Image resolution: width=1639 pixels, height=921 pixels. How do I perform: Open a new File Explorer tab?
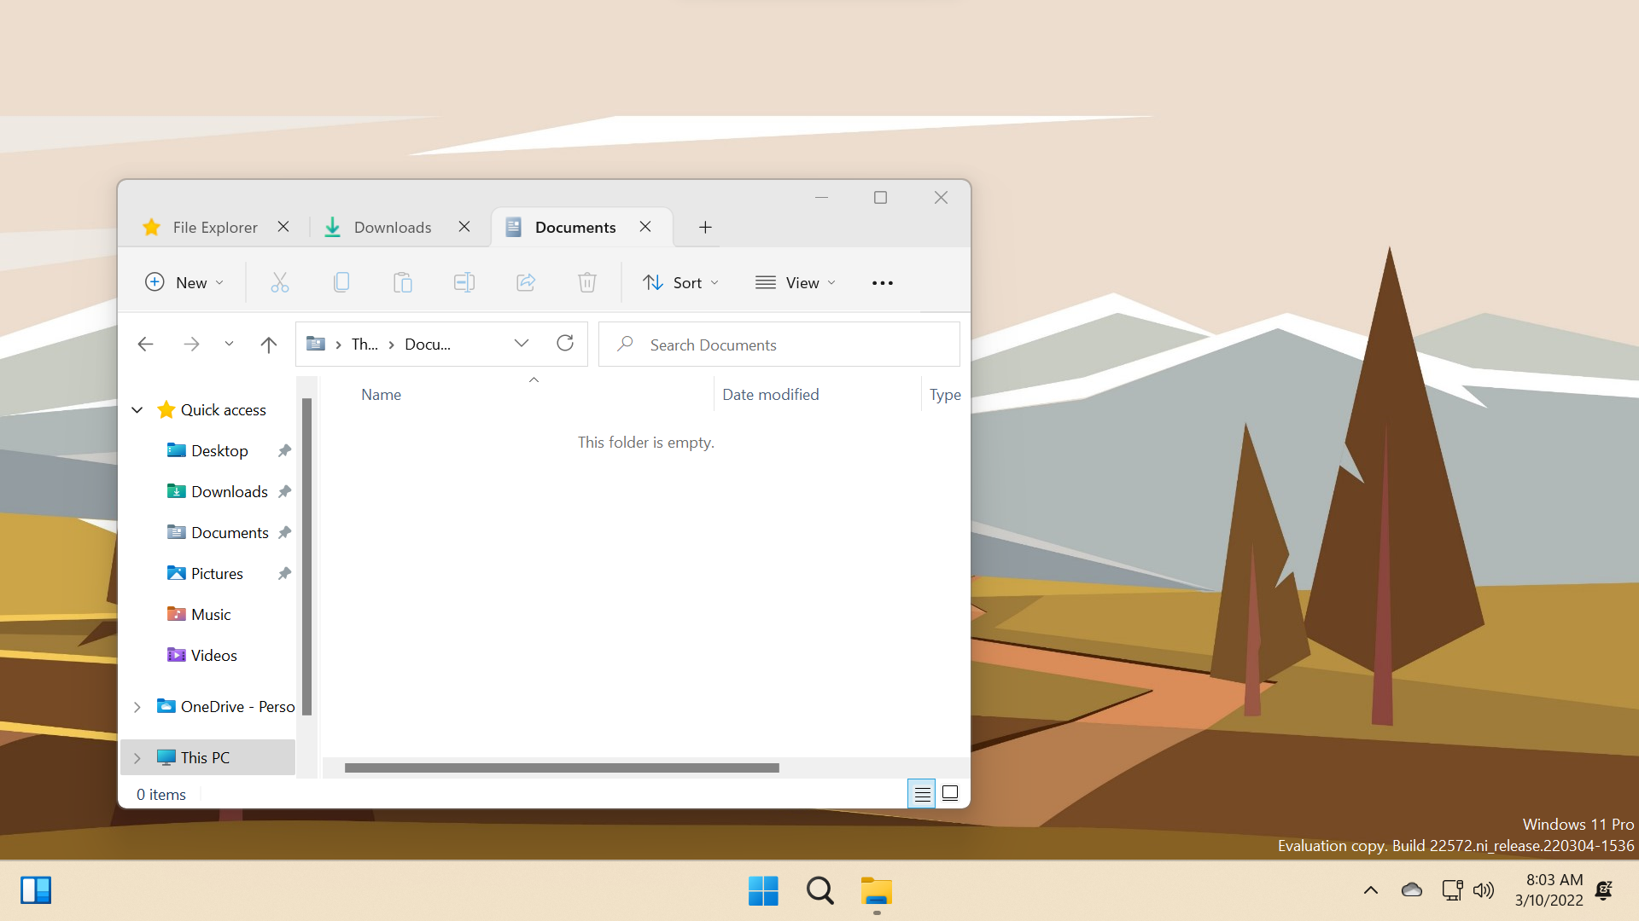pyautogui.click(x=705, y=227)
